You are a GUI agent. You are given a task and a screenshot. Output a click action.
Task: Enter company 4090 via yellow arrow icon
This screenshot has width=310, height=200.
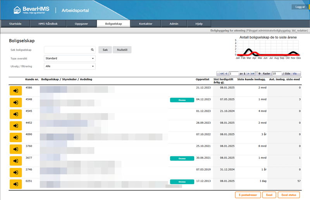[x=15, y=137]
